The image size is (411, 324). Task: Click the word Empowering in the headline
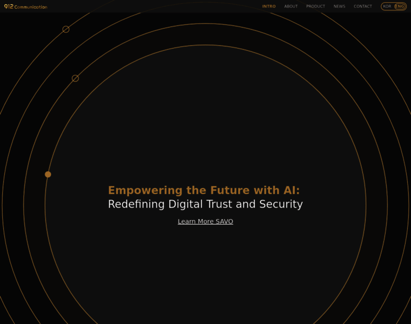(x=137, y=191)
